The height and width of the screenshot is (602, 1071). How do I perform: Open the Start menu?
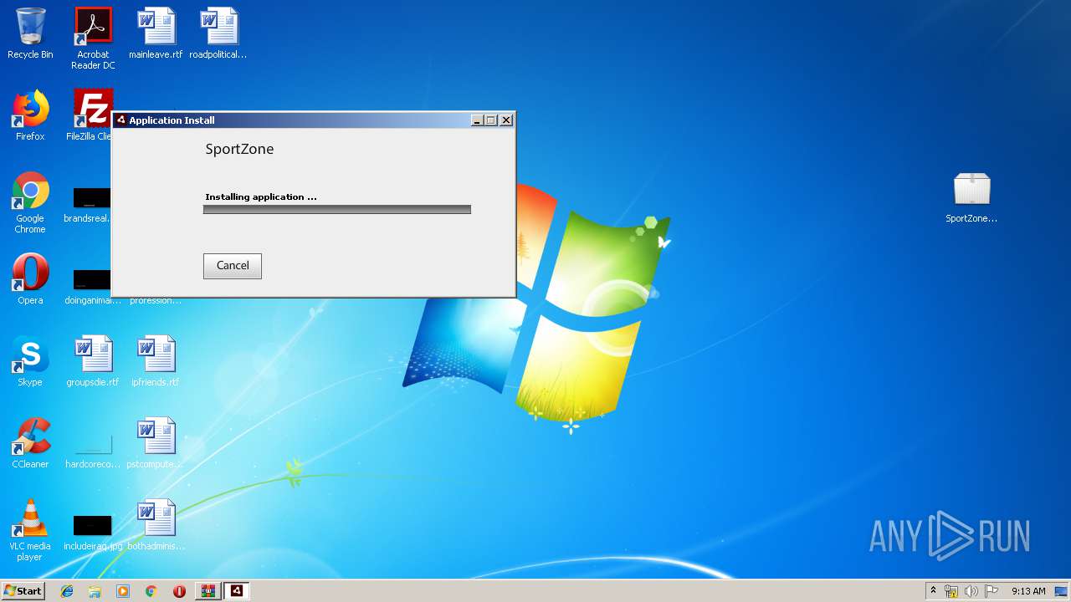click(23, 590)
